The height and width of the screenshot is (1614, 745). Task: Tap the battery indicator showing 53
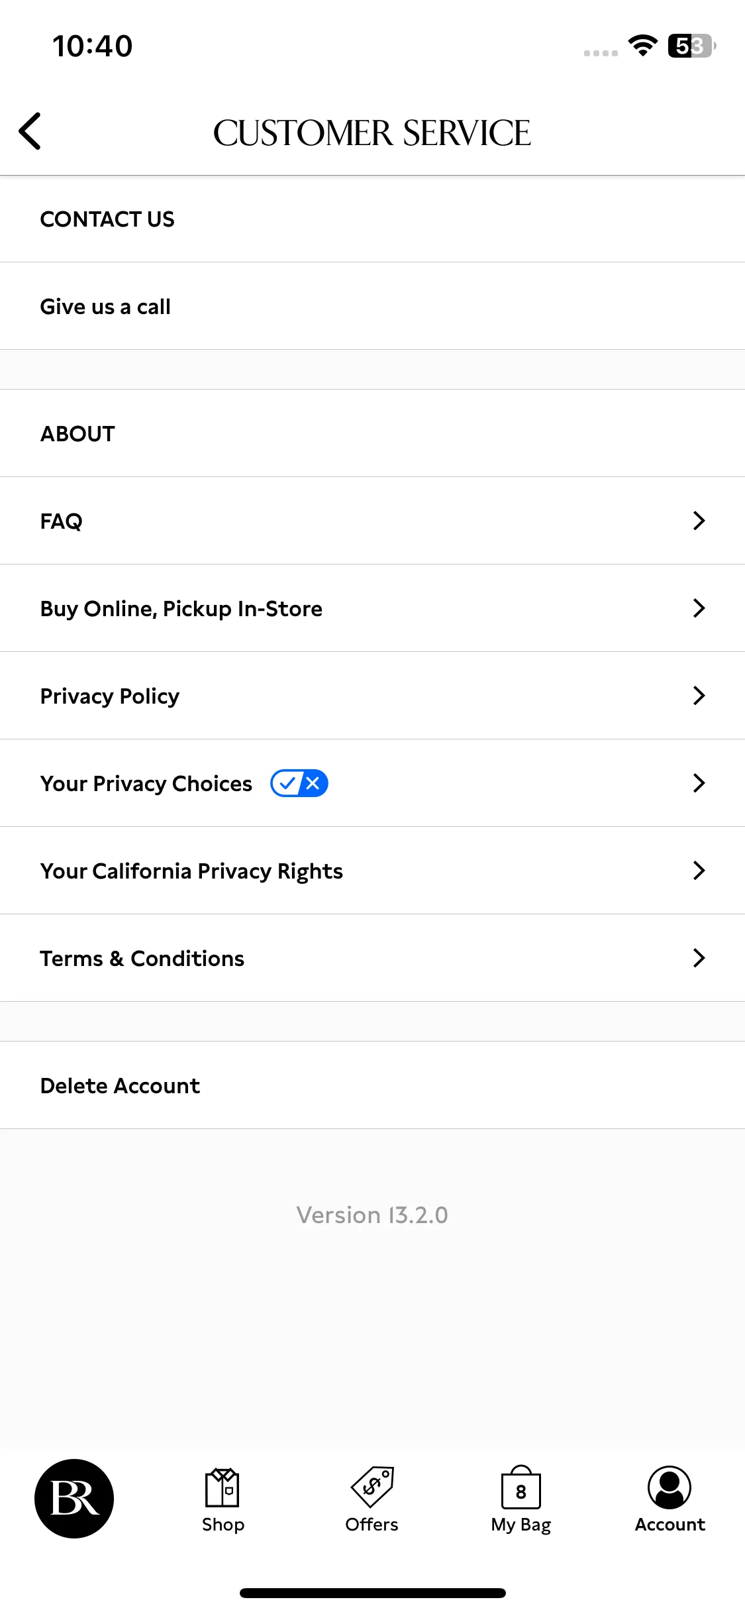[x=692, y=46]
